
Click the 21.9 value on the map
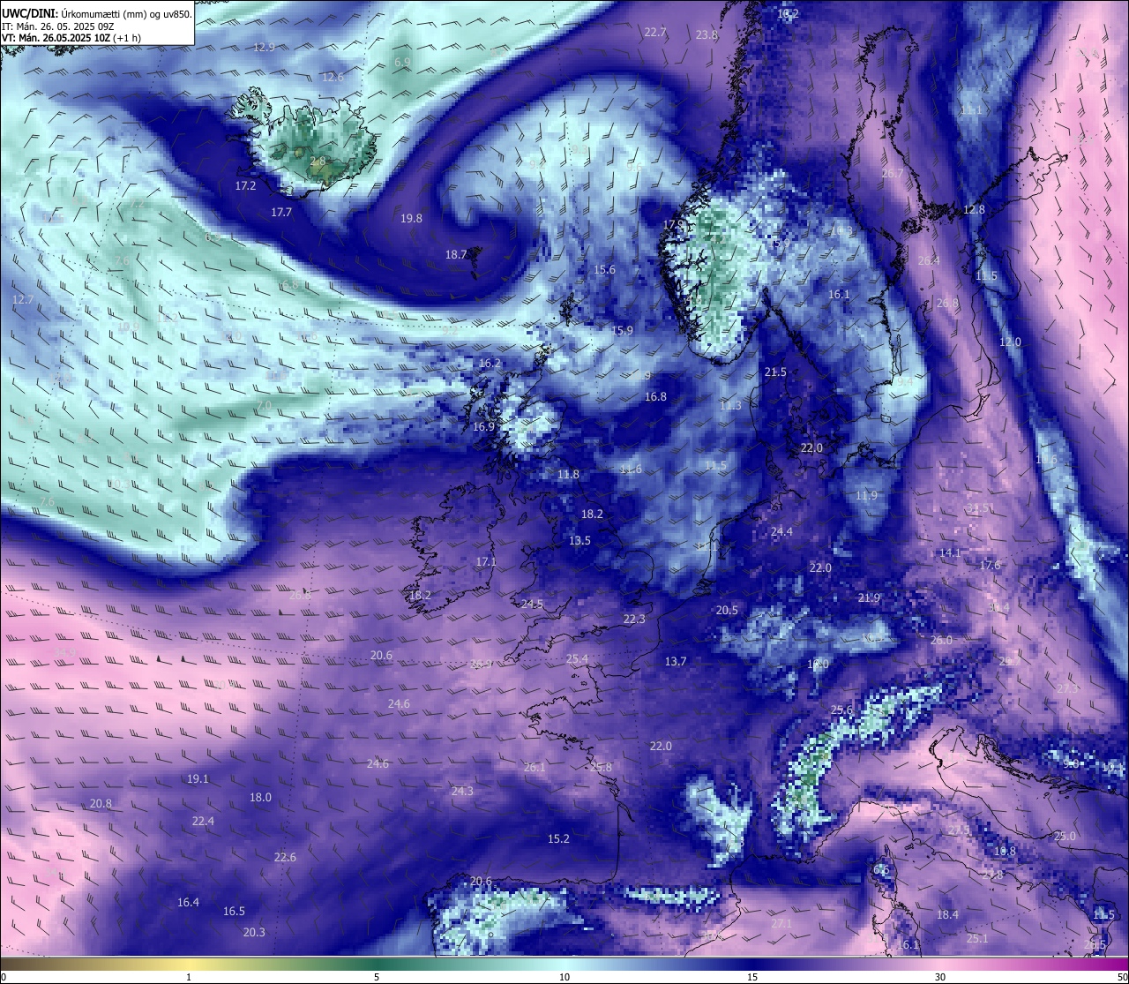coord(869,598)
